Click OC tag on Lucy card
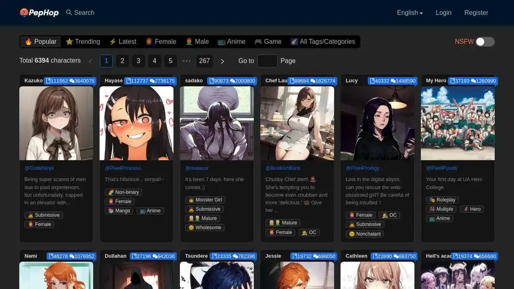 [x=389, y=215]
